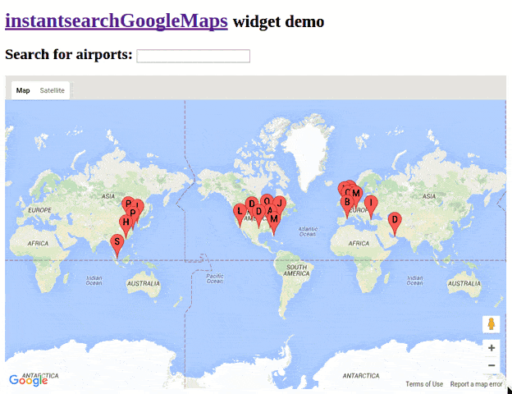Select the D marker near the Persian Gulf
The width and height of the screenshot is (512, 394).
(395, 219)
